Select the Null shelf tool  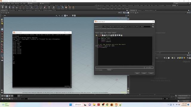[x=20, y=8]
